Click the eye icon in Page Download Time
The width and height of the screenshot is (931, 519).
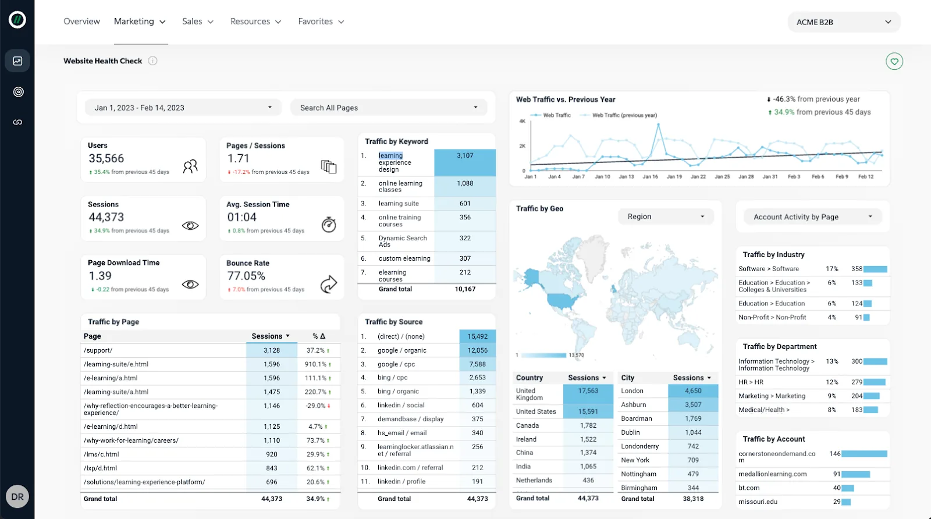(190, 285)
